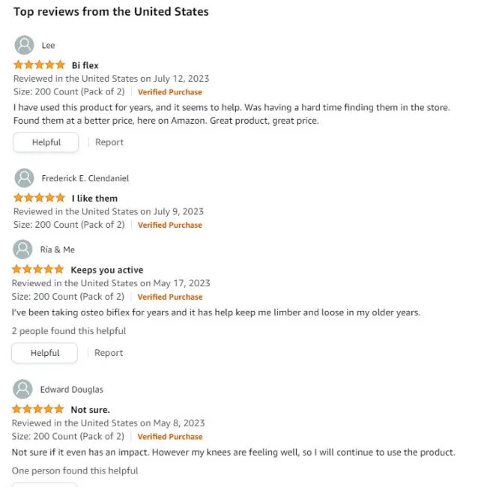Click reviewer name Ría & Me
The height and width of the screenshot is (487, 487).
click(58, 249)
